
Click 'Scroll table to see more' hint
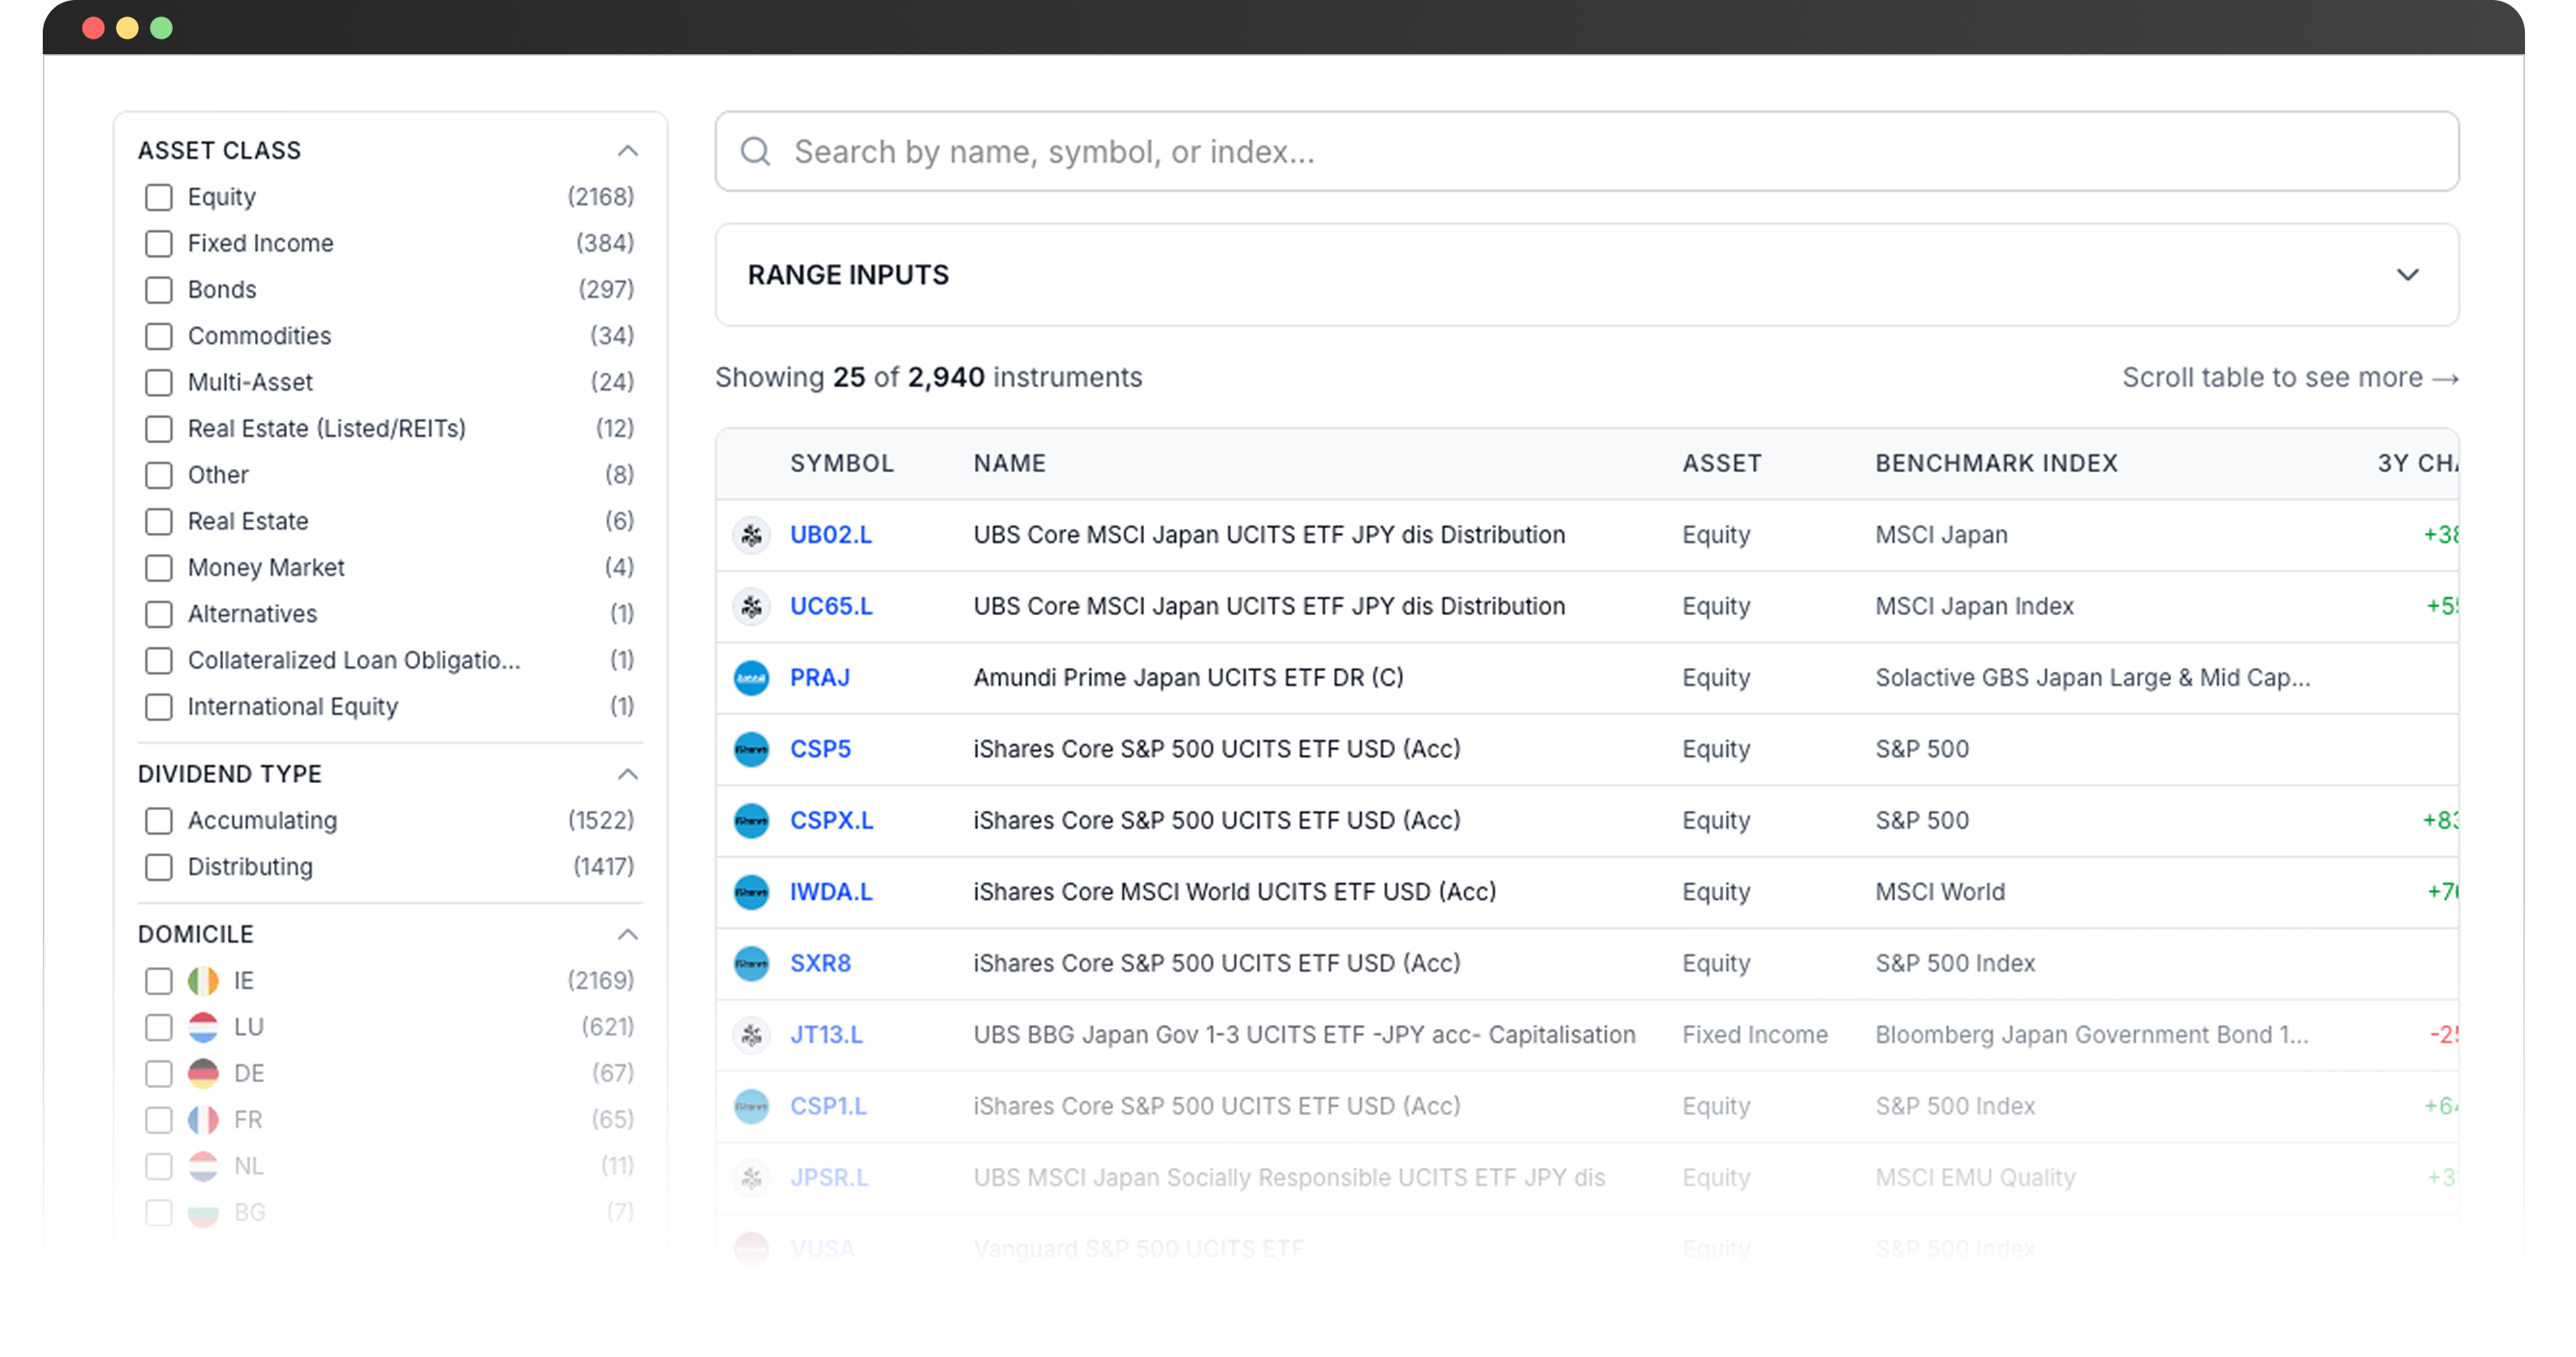coord(2290,378)
